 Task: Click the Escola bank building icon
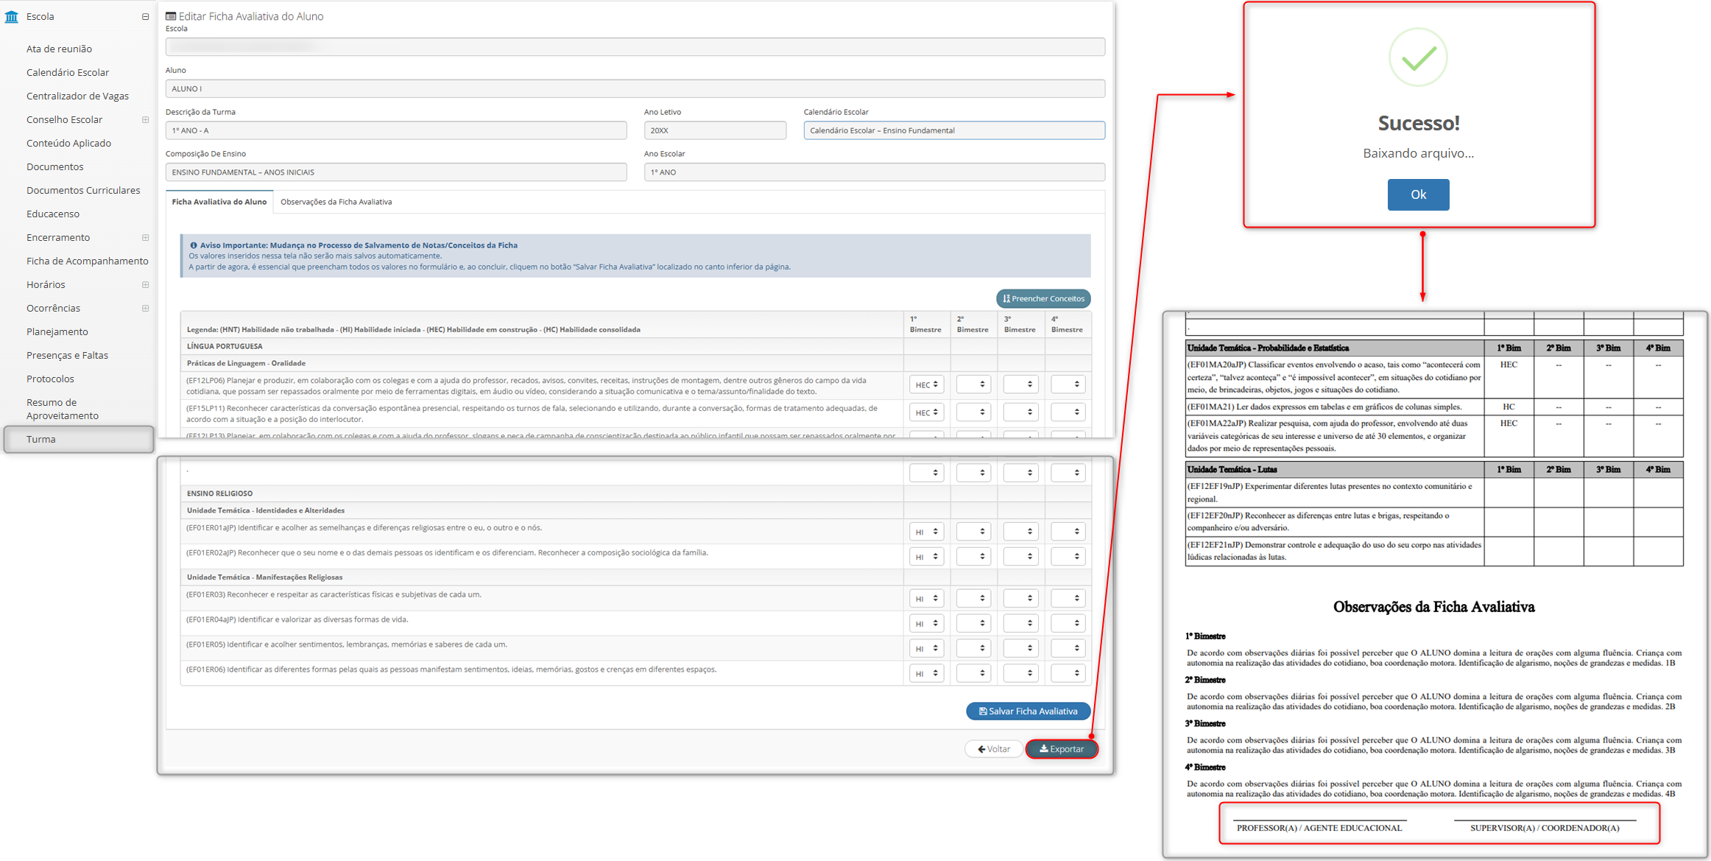11,16
